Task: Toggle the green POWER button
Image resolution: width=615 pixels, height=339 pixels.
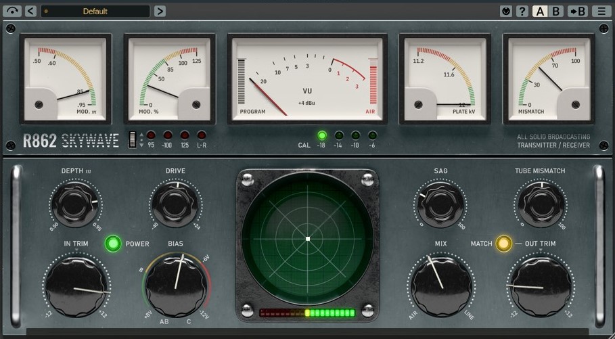Action: 113,244
